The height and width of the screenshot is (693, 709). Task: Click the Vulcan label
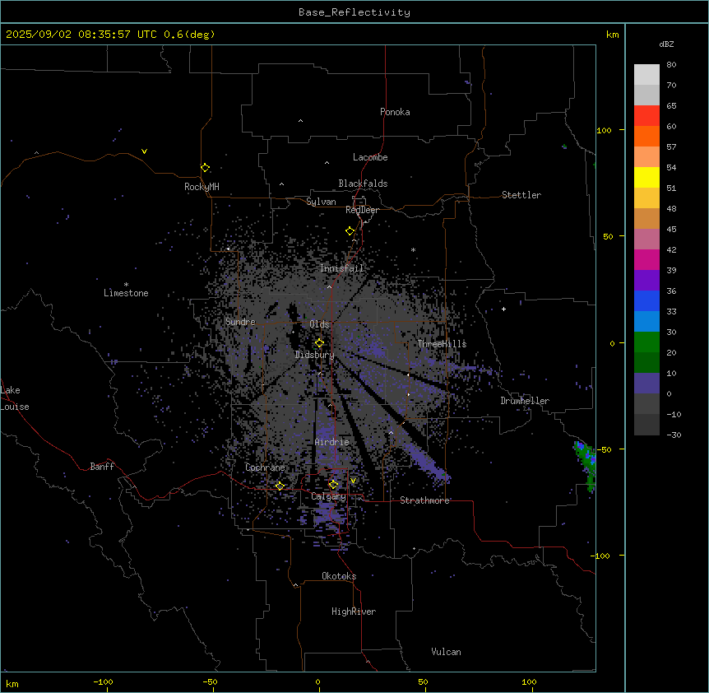coord(447,652)
